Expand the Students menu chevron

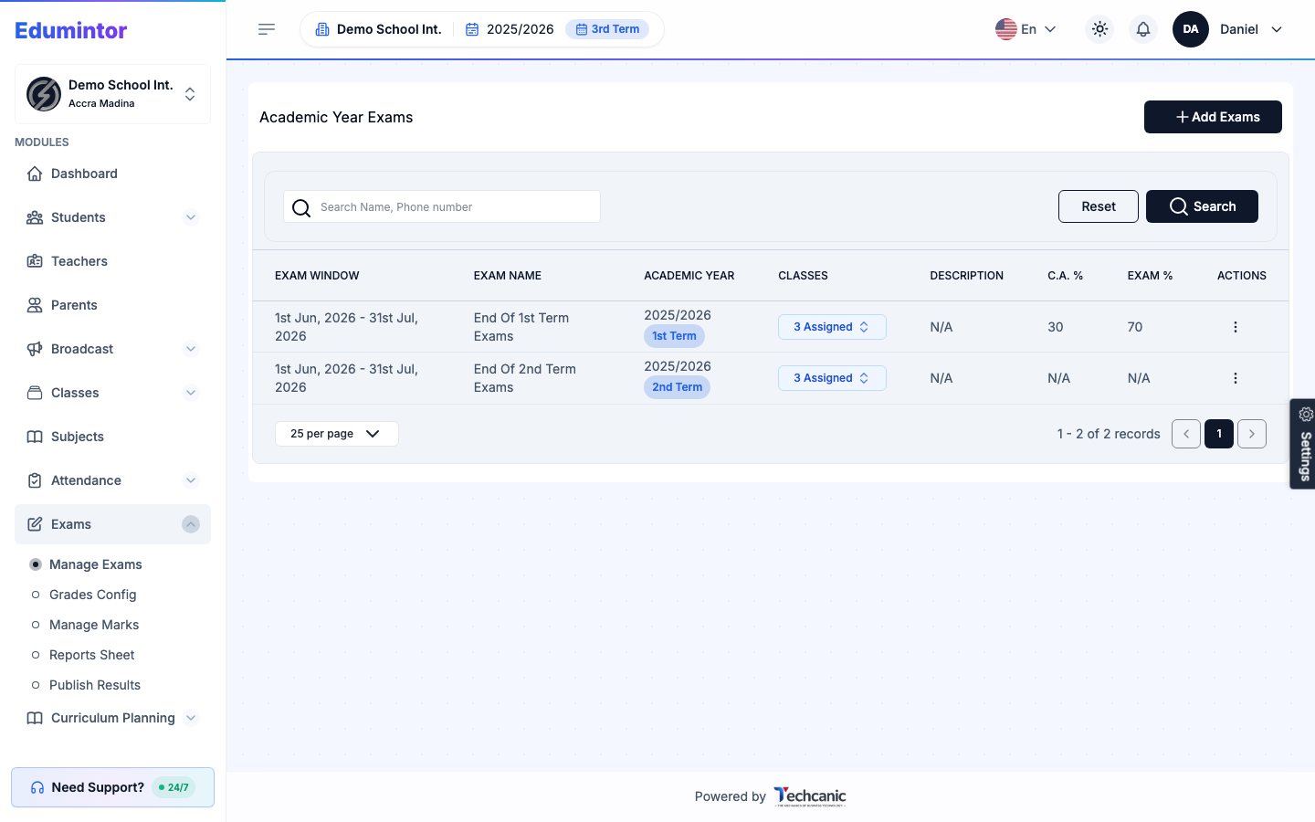click(191, 217)
